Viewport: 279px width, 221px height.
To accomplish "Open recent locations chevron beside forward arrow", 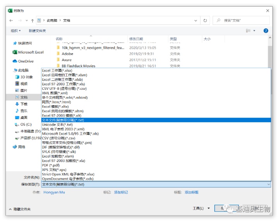I will pos(27,21).
